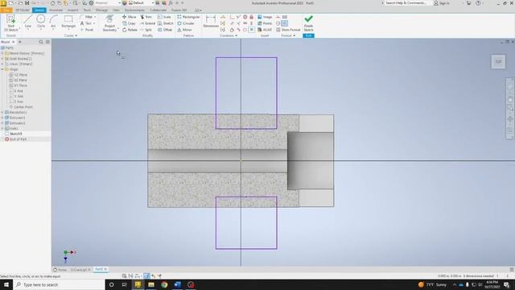Select the Trim tool
515x290 pixels.
(146, 17)
